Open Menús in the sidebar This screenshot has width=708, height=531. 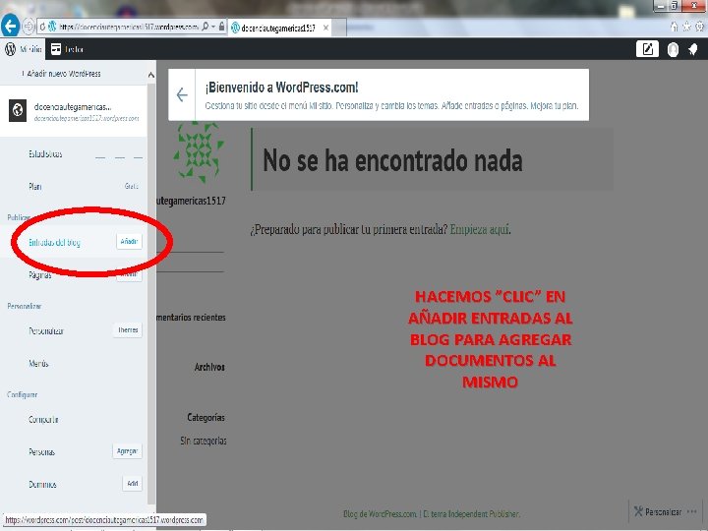[38, 364]
